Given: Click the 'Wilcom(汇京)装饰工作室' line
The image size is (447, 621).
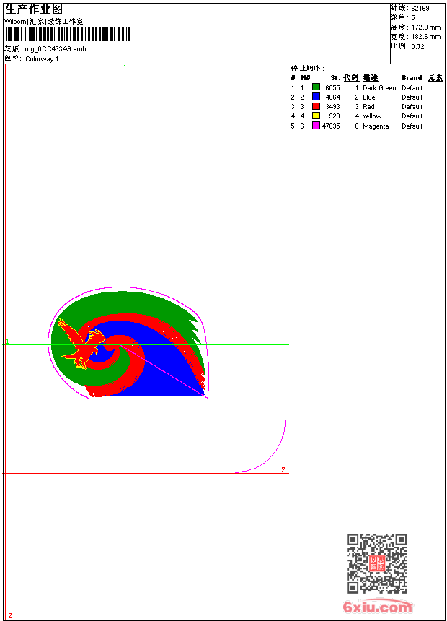Looking at the screenshot, I should tap(44, 22).
